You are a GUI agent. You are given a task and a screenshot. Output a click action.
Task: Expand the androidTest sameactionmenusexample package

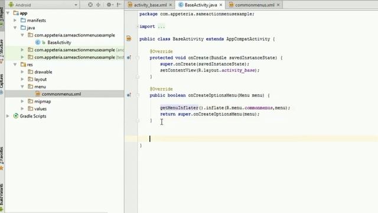tap(22, 50)
